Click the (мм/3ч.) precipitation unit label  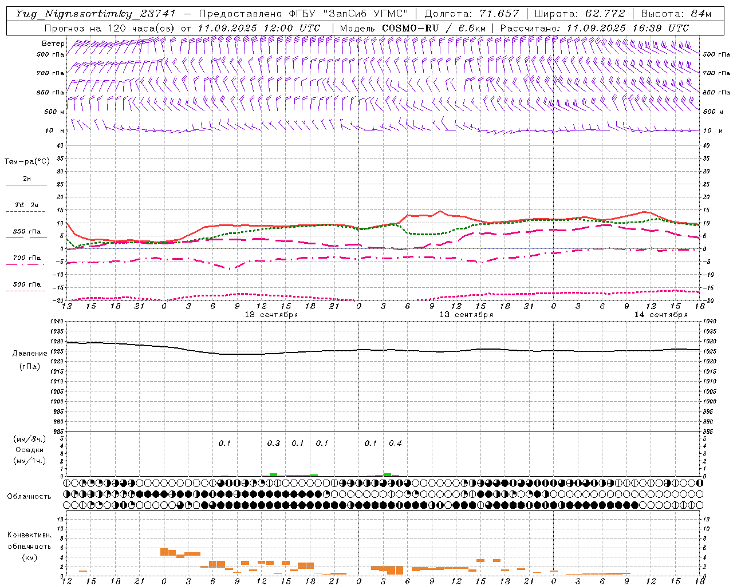pyautogui.click(x=29, y=439)
